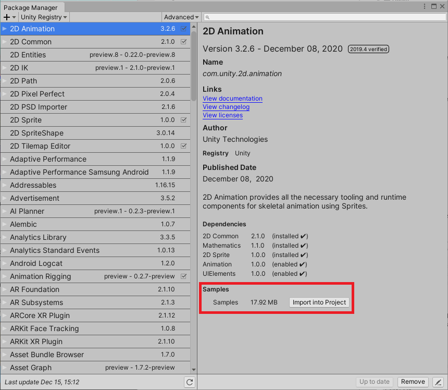
Task: Refresh the package list
Action: (x=190, y=382)
